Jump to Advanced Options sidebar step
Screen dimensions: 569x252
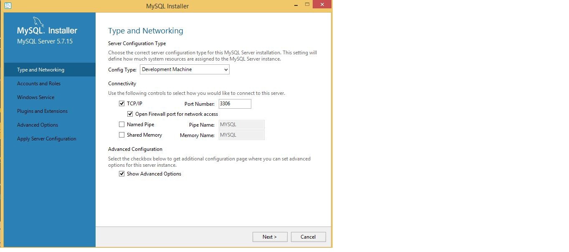coord(38,125)
